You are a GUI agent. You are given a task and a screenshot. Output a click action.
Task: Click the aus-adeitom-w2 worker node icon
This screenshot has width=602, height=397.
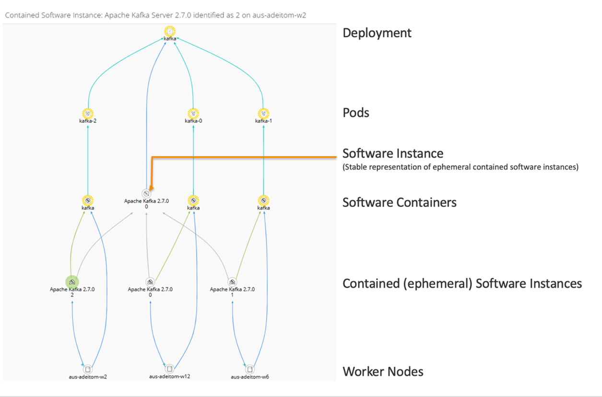coord(88,369)
